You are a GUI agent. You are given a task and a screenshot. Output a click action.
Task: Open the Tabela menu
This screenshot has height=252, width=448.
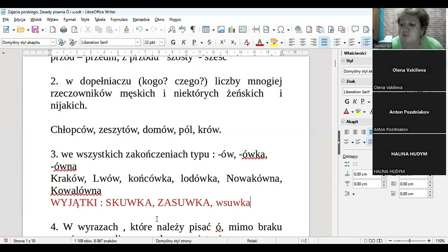pos(100,20)
